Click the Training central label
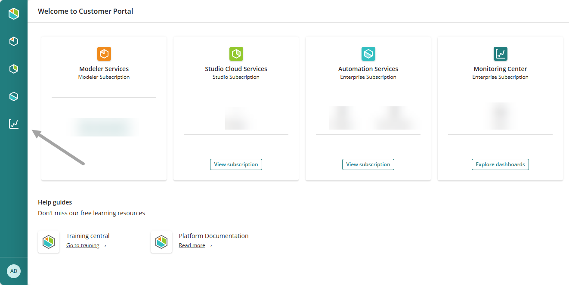569x285 pixels. 88,236
